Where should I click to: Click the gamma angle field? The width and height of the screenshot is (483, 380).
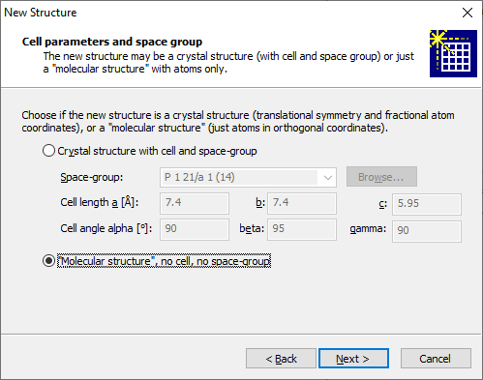(x=427, y=231)
